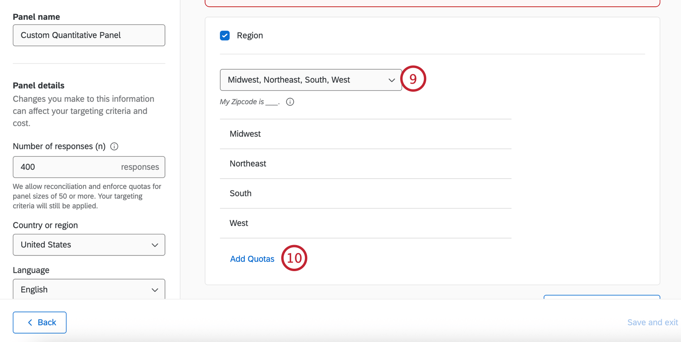This screenshot has height=342, width=681.
Task: Open the English language dropdown
Action: tap(89, 289)
